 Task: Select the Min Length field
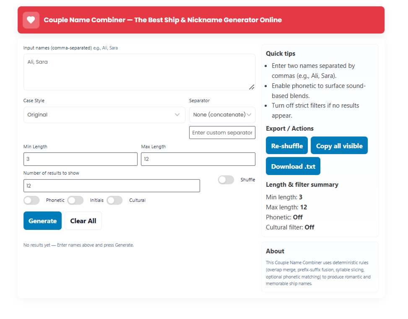coord(80,159)
